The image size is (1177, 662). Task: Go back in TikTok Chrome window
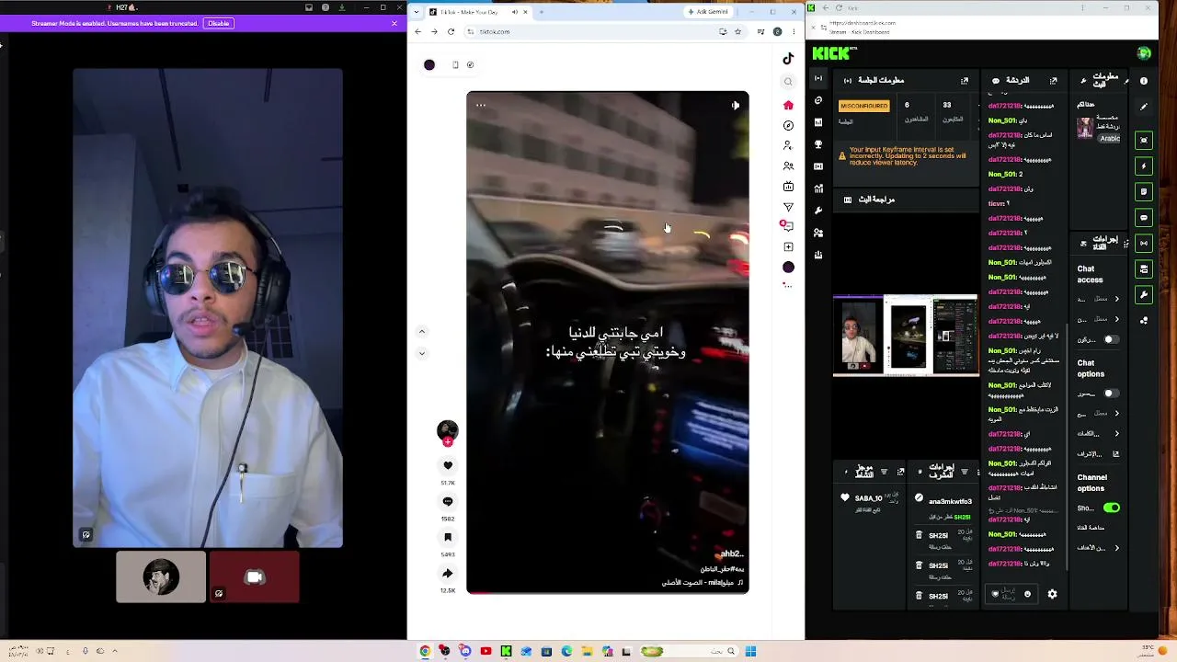(417, 31)
